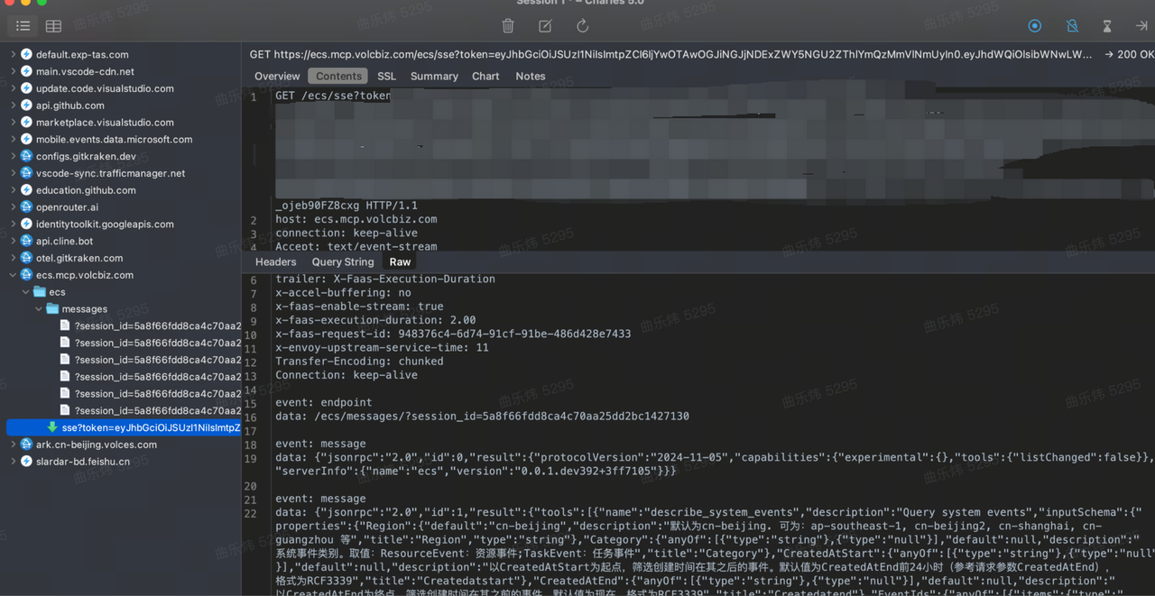Select education.github.com host label
1155x596 pixels.
click(x=86, y=190)
